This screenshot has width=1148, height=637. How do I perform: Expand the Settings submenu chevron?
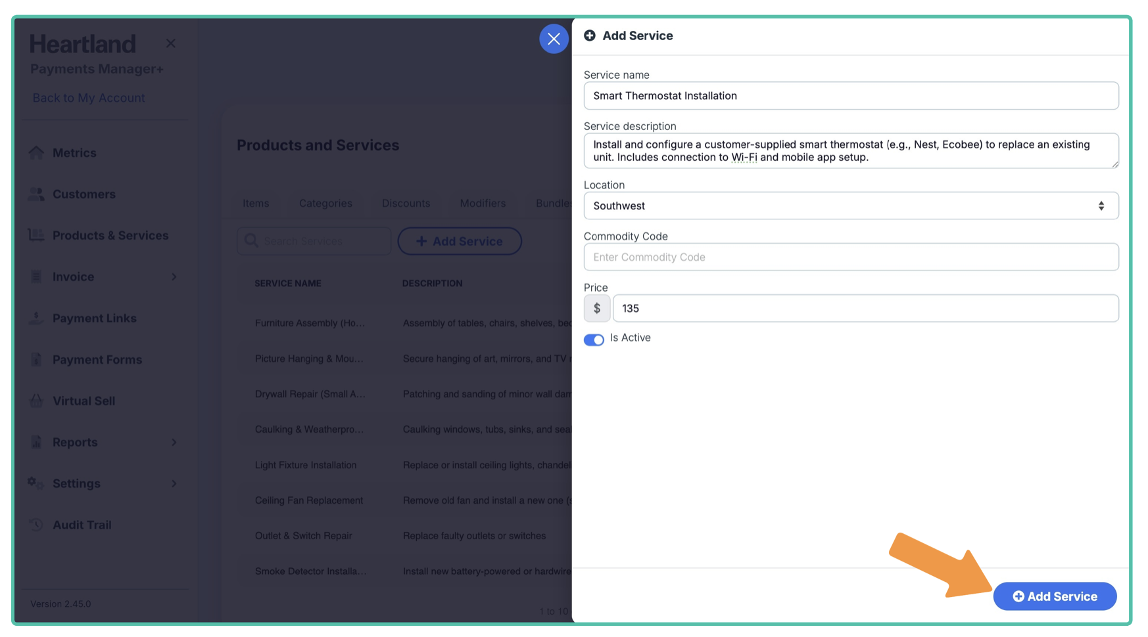coord(174,483)
